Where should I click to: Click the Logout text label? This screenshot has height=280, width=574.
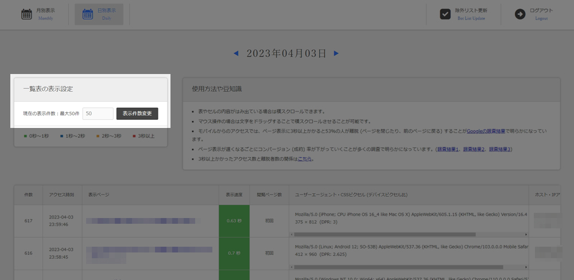coord(541,18)
